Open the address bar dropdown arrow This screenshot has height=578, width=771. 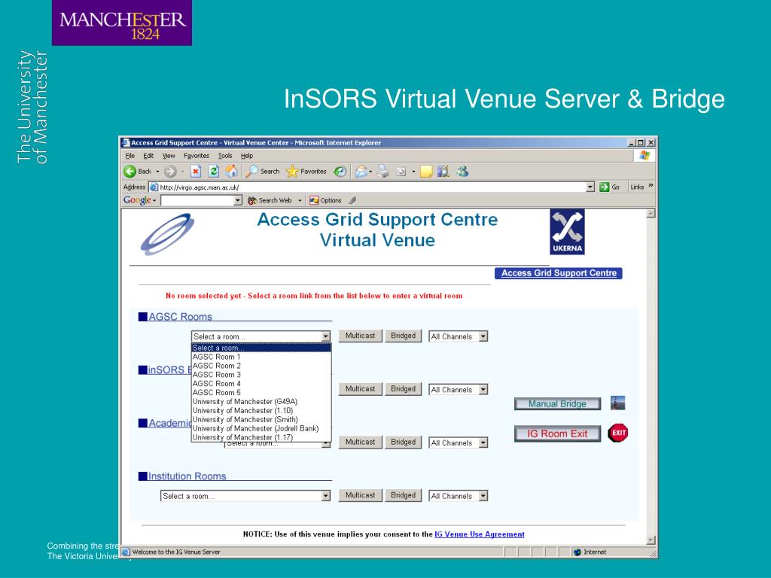[590, 187]
